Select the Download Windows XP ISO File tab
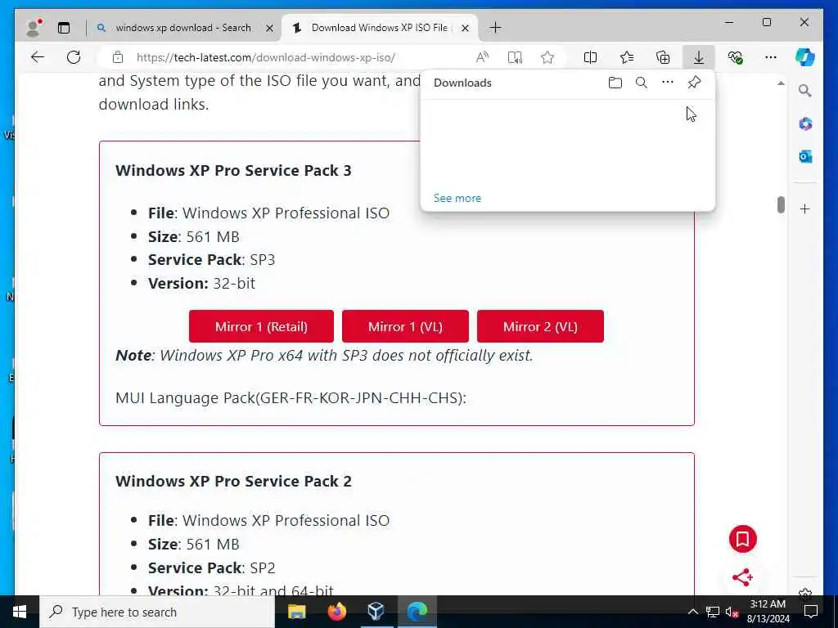The image size is (838, 628). coord(380,28)
